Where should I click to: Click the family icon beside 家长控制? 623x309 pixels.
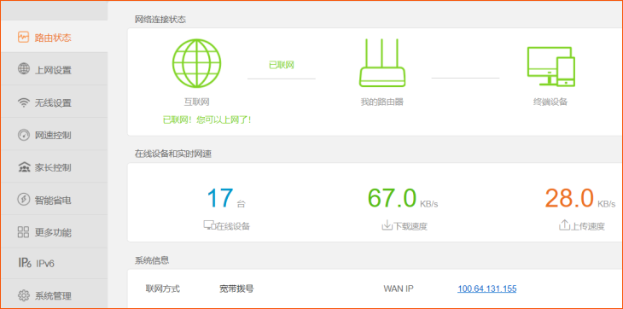(x=23, y=167)
